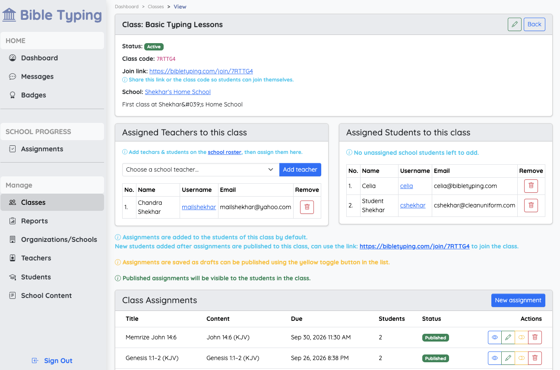
Task: Toggle publish state for Memrize John 14:6
Action: click(x=522, y=338)
